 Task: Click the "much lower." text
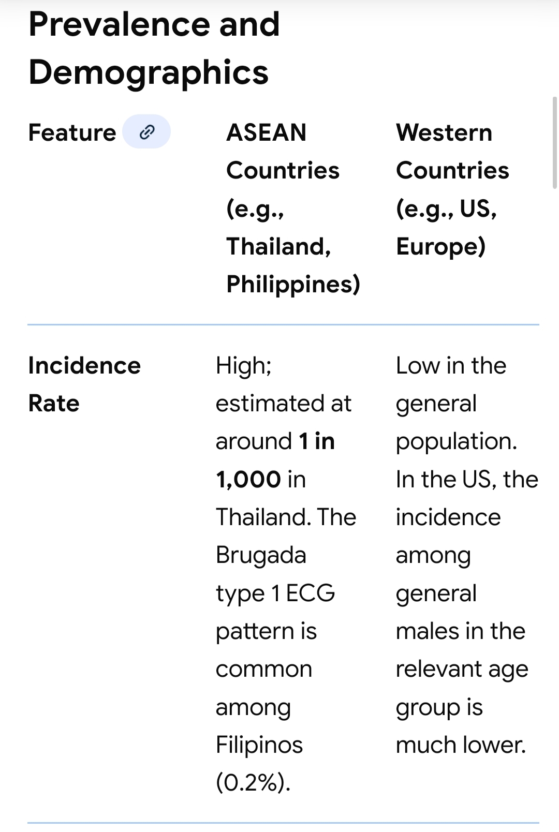tap(461, 745)
